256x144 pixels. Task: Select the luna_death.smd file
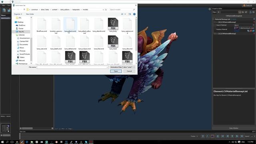click(56, 42)
